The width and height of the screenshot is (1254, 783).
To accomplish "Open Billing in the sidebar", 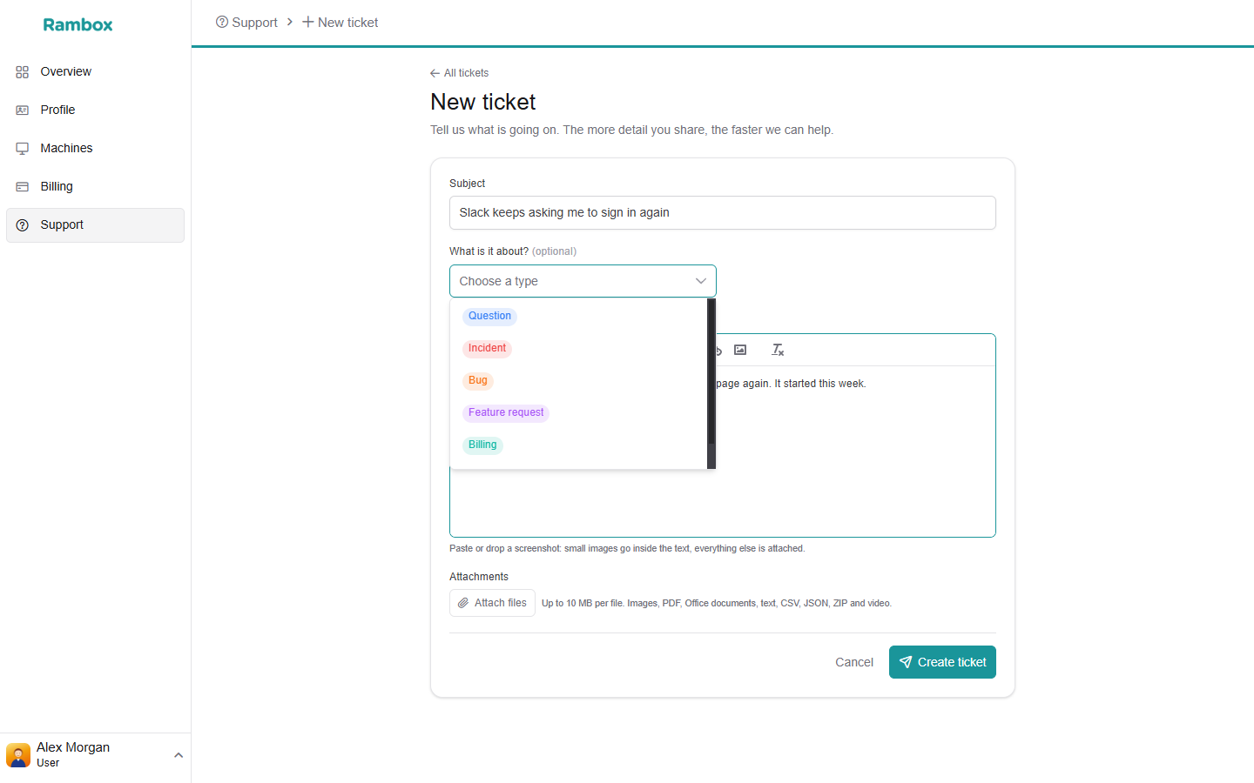I will (95, 187).
